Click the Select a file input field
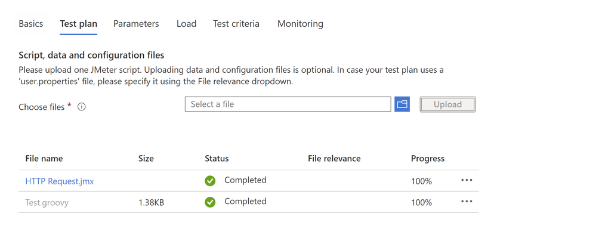This screenshot has height=247, width=596. pos(288,104)
